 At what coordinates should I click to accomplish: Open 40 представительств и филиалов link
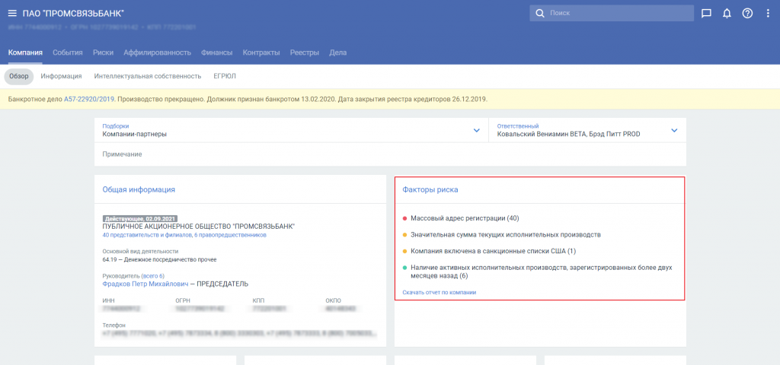point(147,235)
